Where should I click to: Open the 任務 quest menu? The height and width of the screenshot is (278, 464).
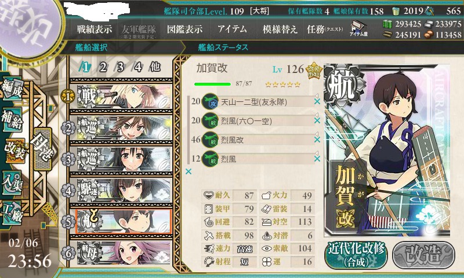[325, 29]
